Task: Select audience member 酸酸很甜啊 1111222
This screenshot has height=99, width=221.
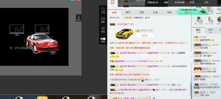Action: [206, 38]
